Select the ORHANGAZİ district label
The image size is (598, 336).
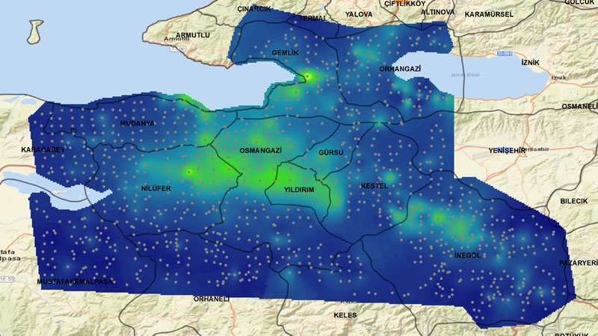[401, 69]
